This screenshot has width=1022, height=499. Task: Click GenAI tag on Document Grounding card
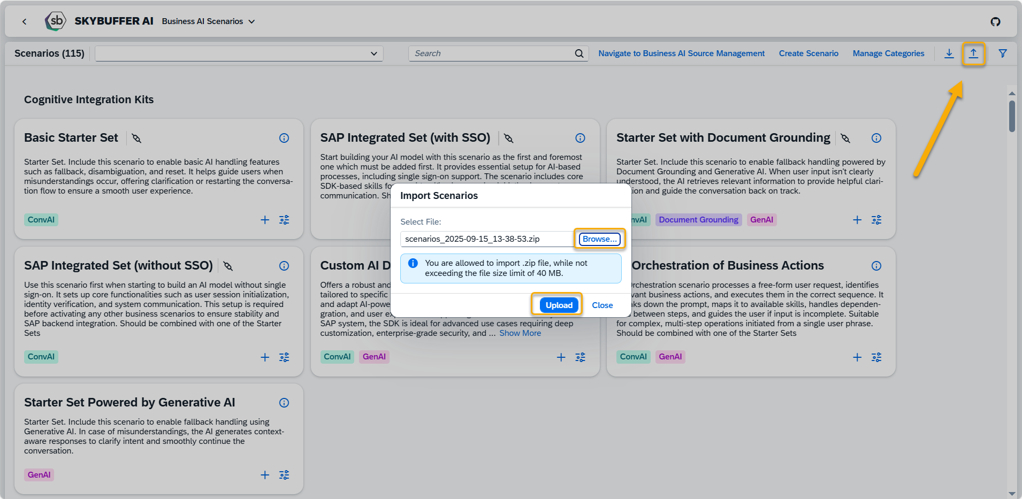(761, 220)
